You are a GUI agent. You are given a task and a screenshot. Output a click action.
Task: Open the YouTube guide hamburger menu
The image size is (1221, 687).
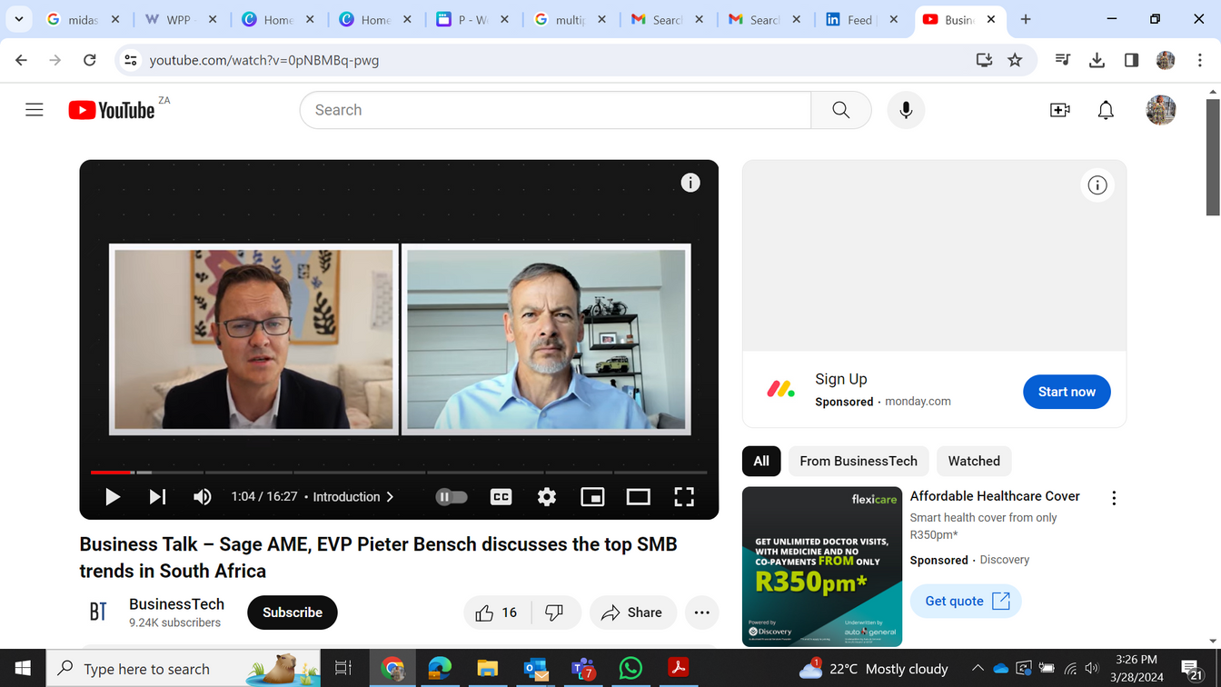35,110
